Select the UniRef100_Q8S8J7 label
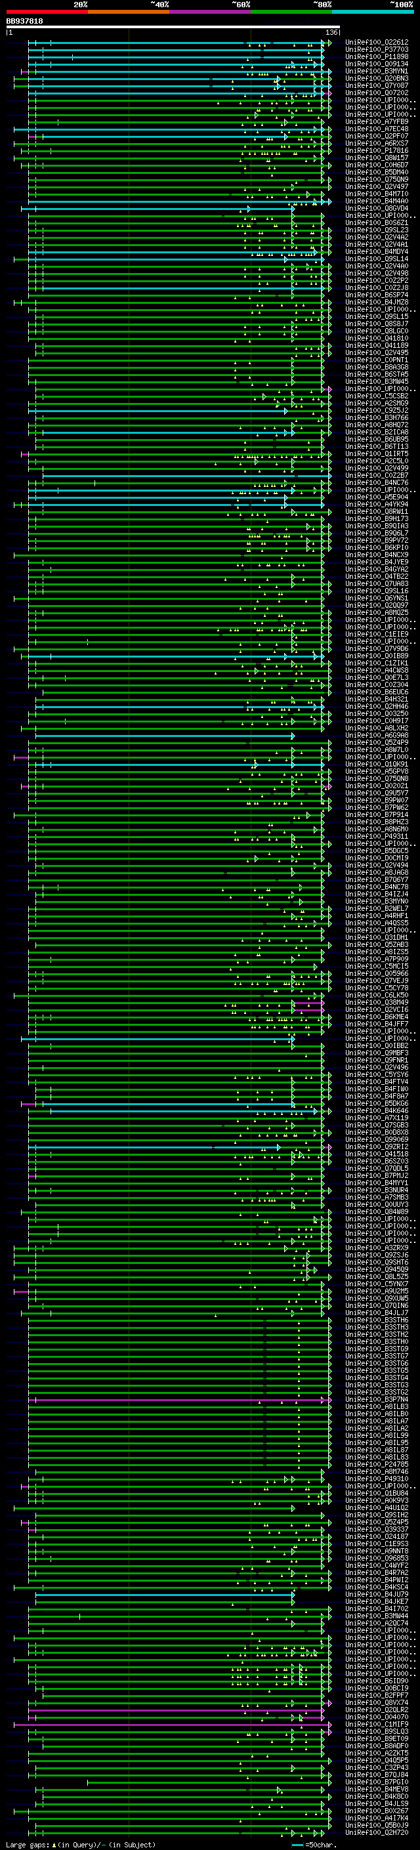 pyautogui.click(x=377, y=324)
